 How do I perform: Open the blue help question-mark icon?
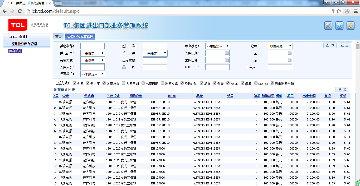pos(339,26)
